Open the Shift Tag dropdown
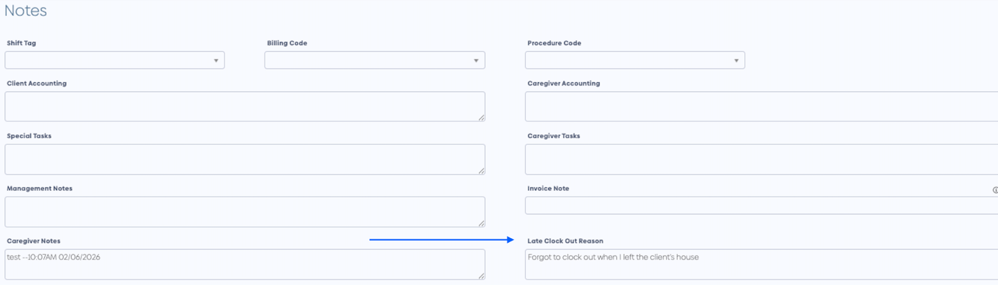Image resolution: width=998 pixels, height=285 pixels. (115, 60)
